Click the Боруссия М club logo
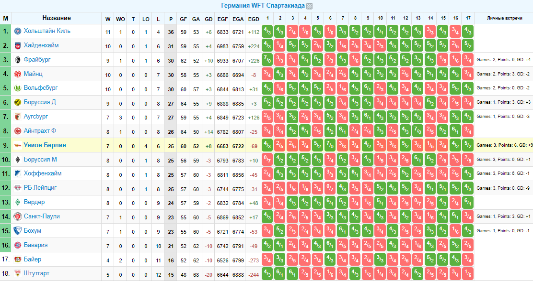The width and height of the screenshot is (533, 281). (x=18, y=160)
